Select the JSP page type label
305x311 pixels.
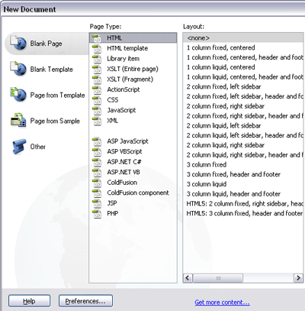(x=112, y=203)
